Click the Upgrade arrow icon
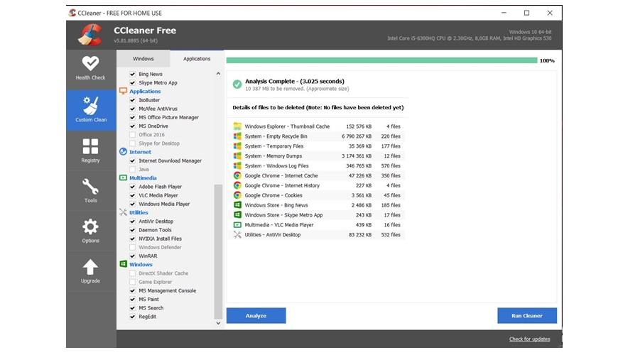Viewport: 618px width, 355px height. (90, 267)
